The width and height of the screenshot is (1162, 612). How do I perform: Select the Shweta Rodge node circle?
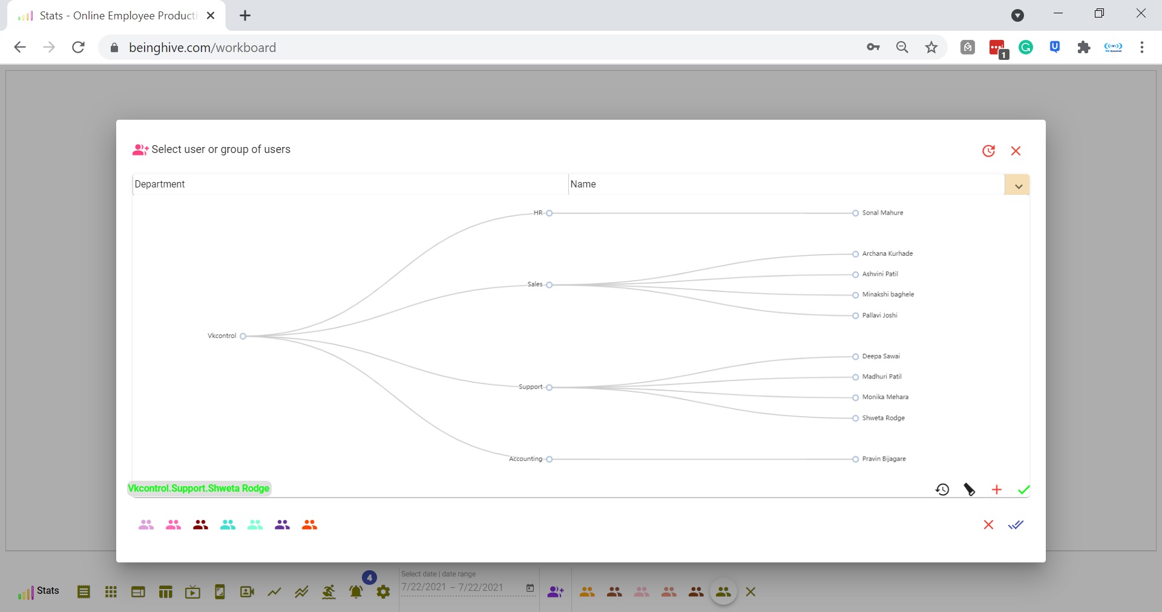(x=855, y=418)
